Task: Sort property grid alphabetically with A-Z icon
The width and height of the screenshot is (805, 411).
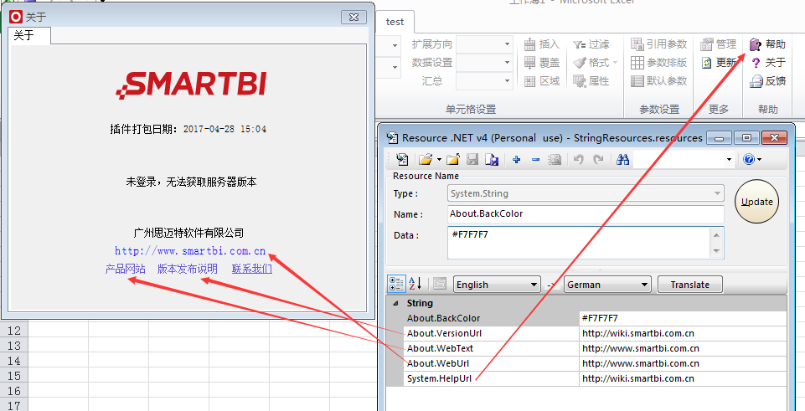Action: click(415, 284)
